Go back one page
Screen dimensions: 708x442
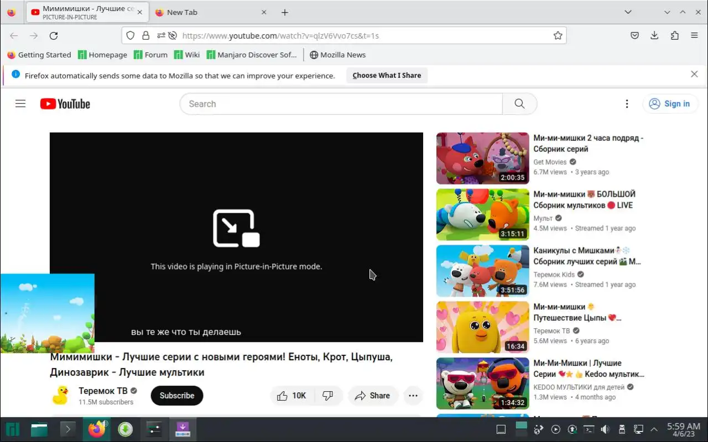point(14,35)
